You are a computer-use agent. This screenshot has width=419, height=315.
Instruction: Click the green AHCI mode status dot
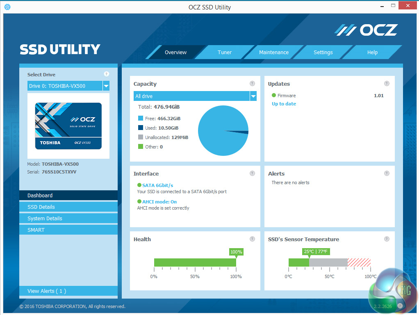139,201
